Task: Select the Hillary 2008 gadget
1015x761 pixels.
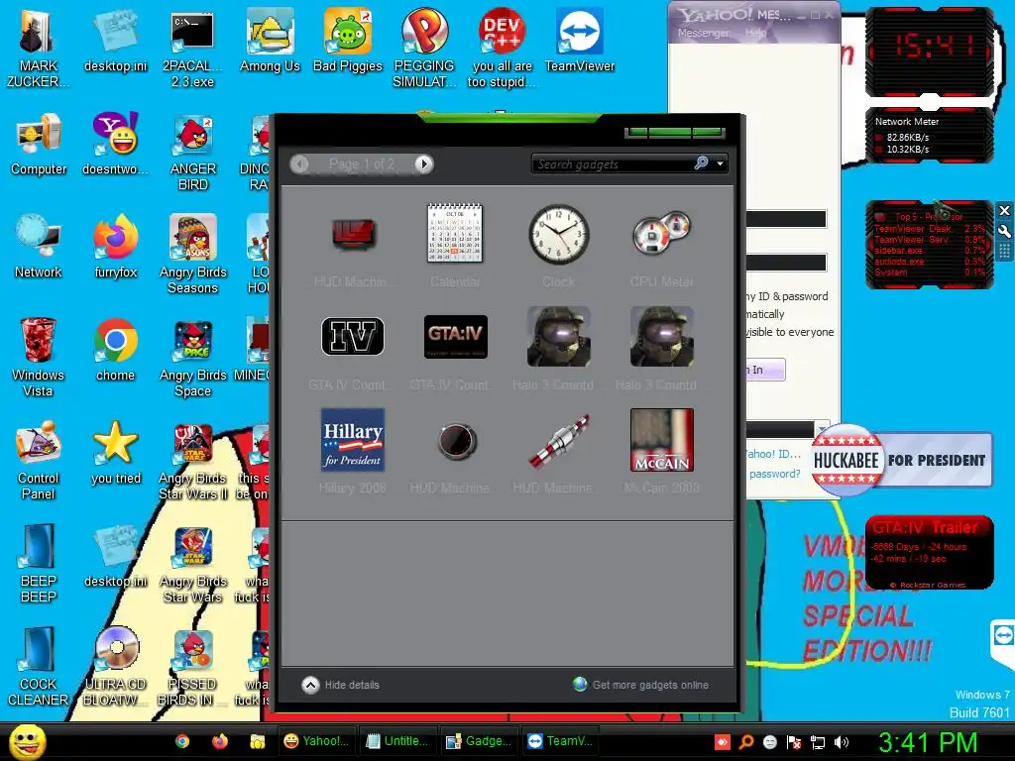Action: coord(353,451)
